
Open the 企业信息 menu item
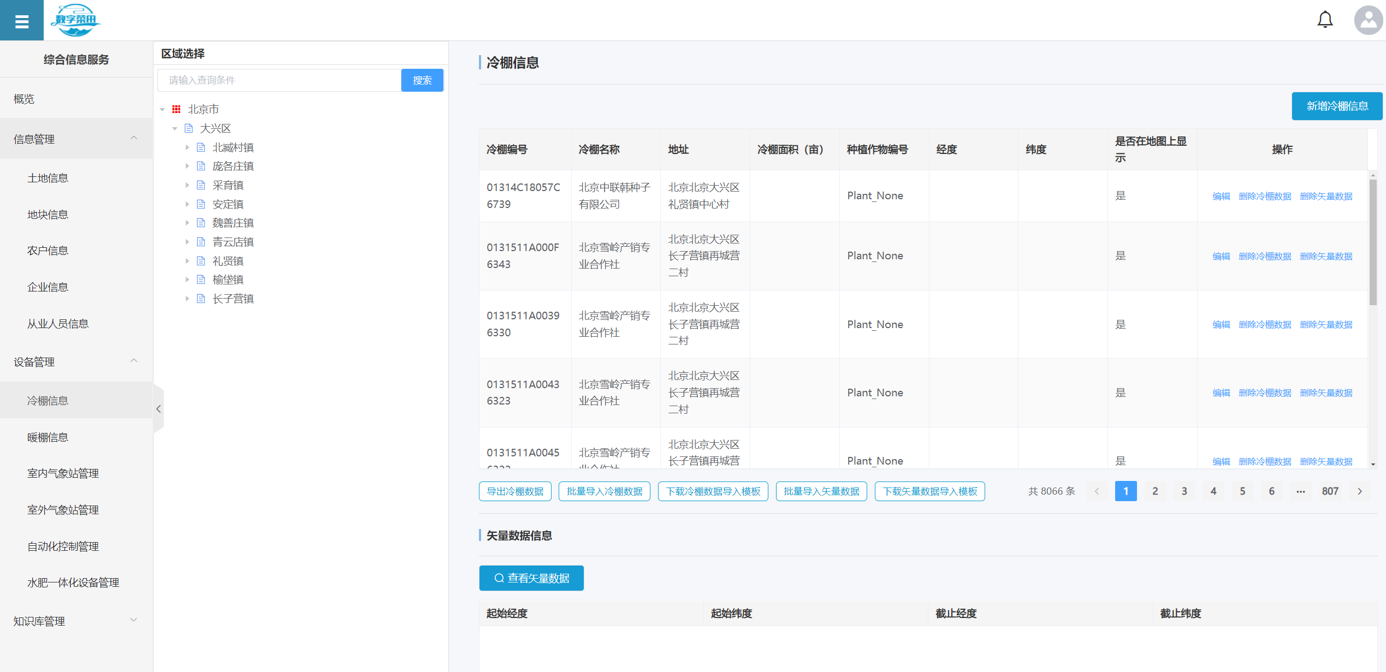point(76,287)
